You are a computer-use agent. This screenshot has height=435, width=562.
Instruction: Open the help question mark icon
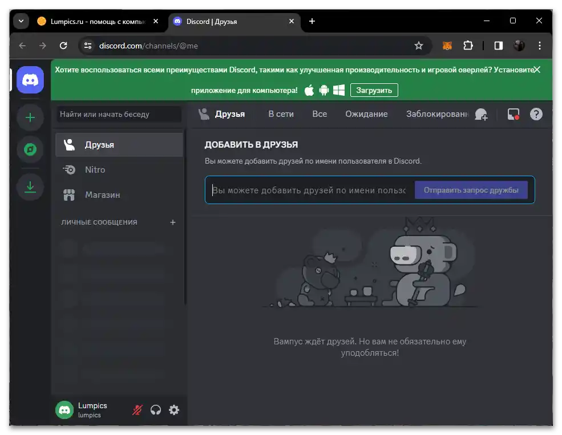point(536,114)
